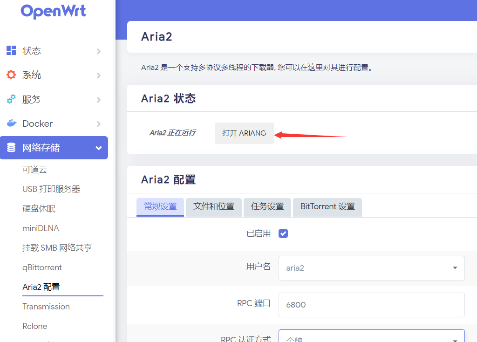Open Rclone page
Viewport: 477px width, 342px height.
(x=34, y=326)
